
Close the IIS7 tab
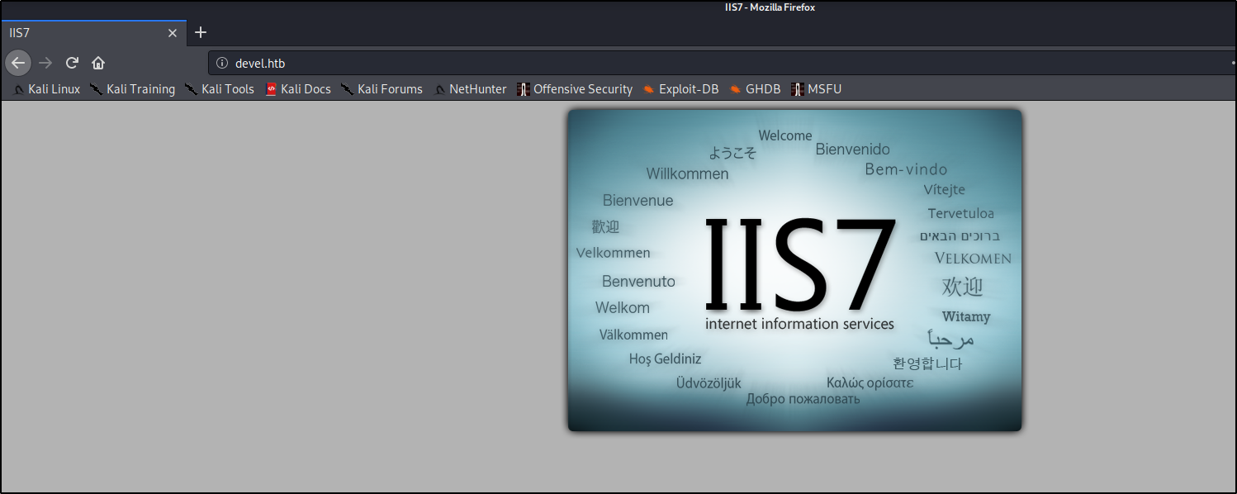(x=173, y=33)
